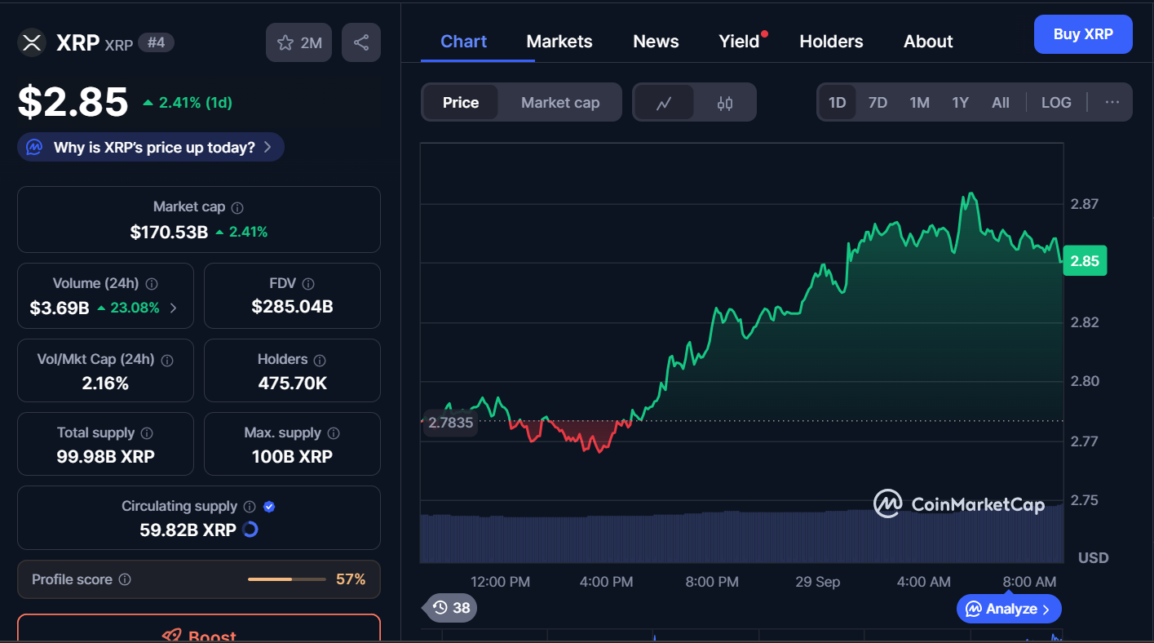
Task: Click the Profile score info icon
Action: click(x=125, y=579)
